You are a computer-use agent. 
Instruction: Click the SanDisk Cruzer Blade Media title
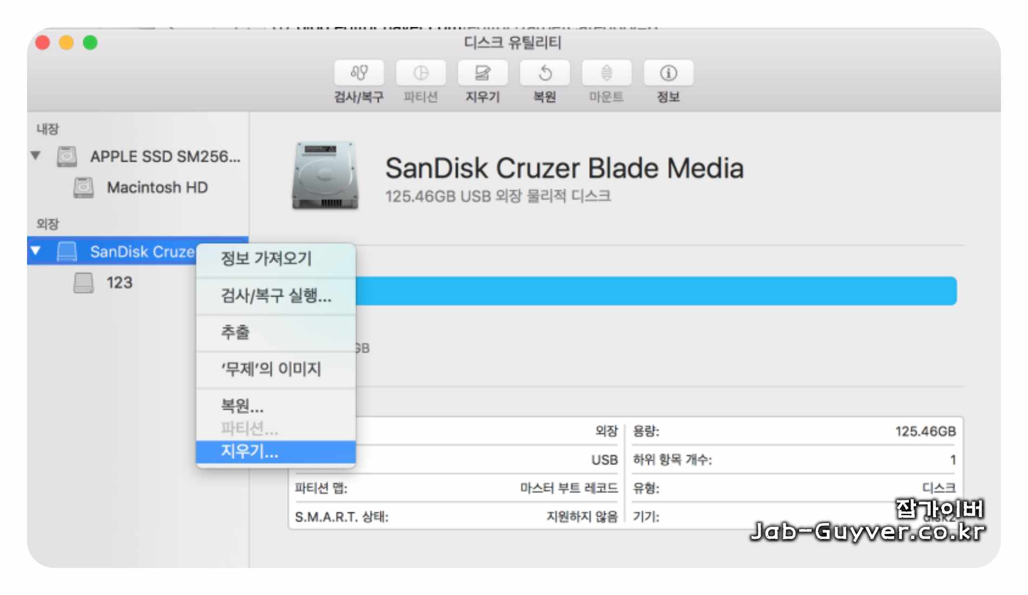[x=564, y=168]
